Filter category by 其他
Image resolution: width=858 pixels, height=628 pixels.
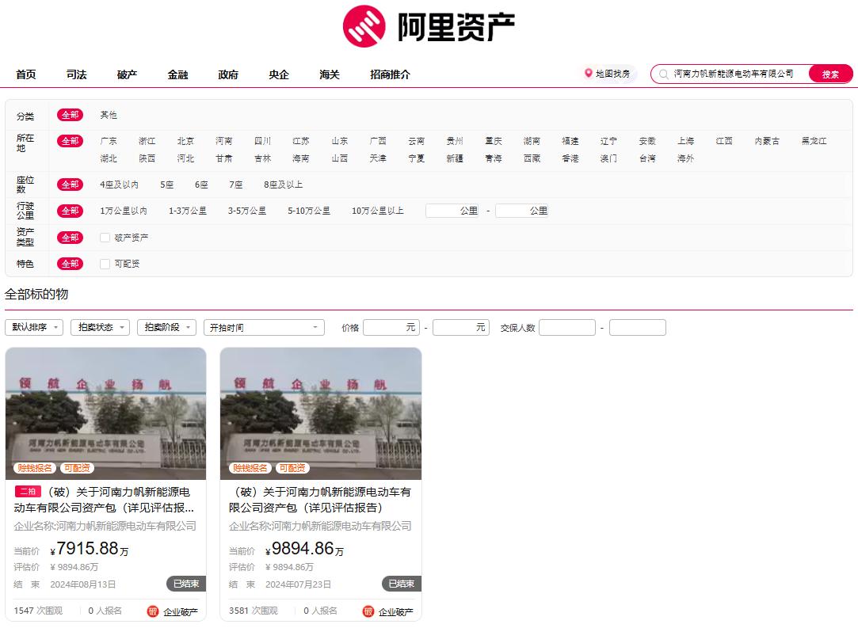[x=109, y=115]
